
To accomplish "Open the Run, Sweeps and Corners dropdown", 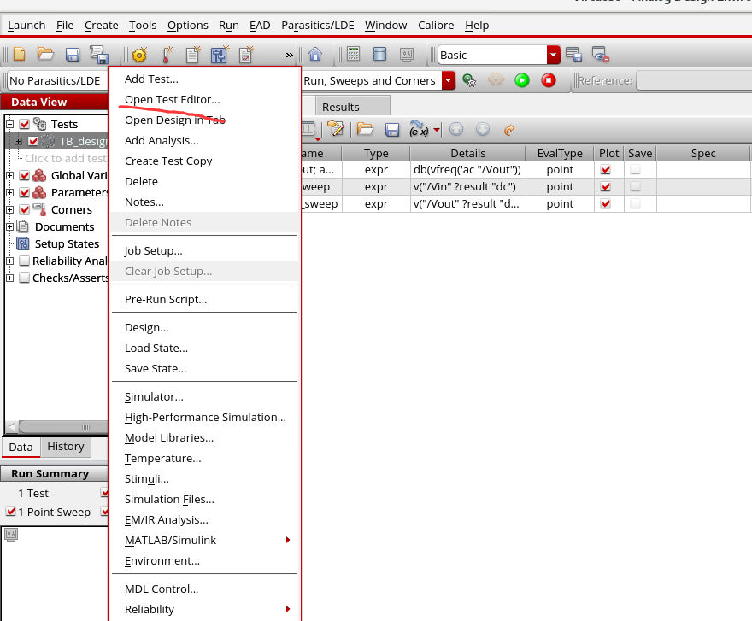I will [x=449, y=80].
